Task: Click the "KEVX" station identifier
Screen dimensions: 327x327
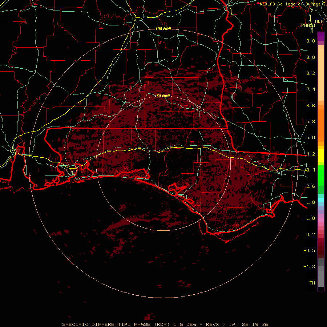Action: (213, 324)
